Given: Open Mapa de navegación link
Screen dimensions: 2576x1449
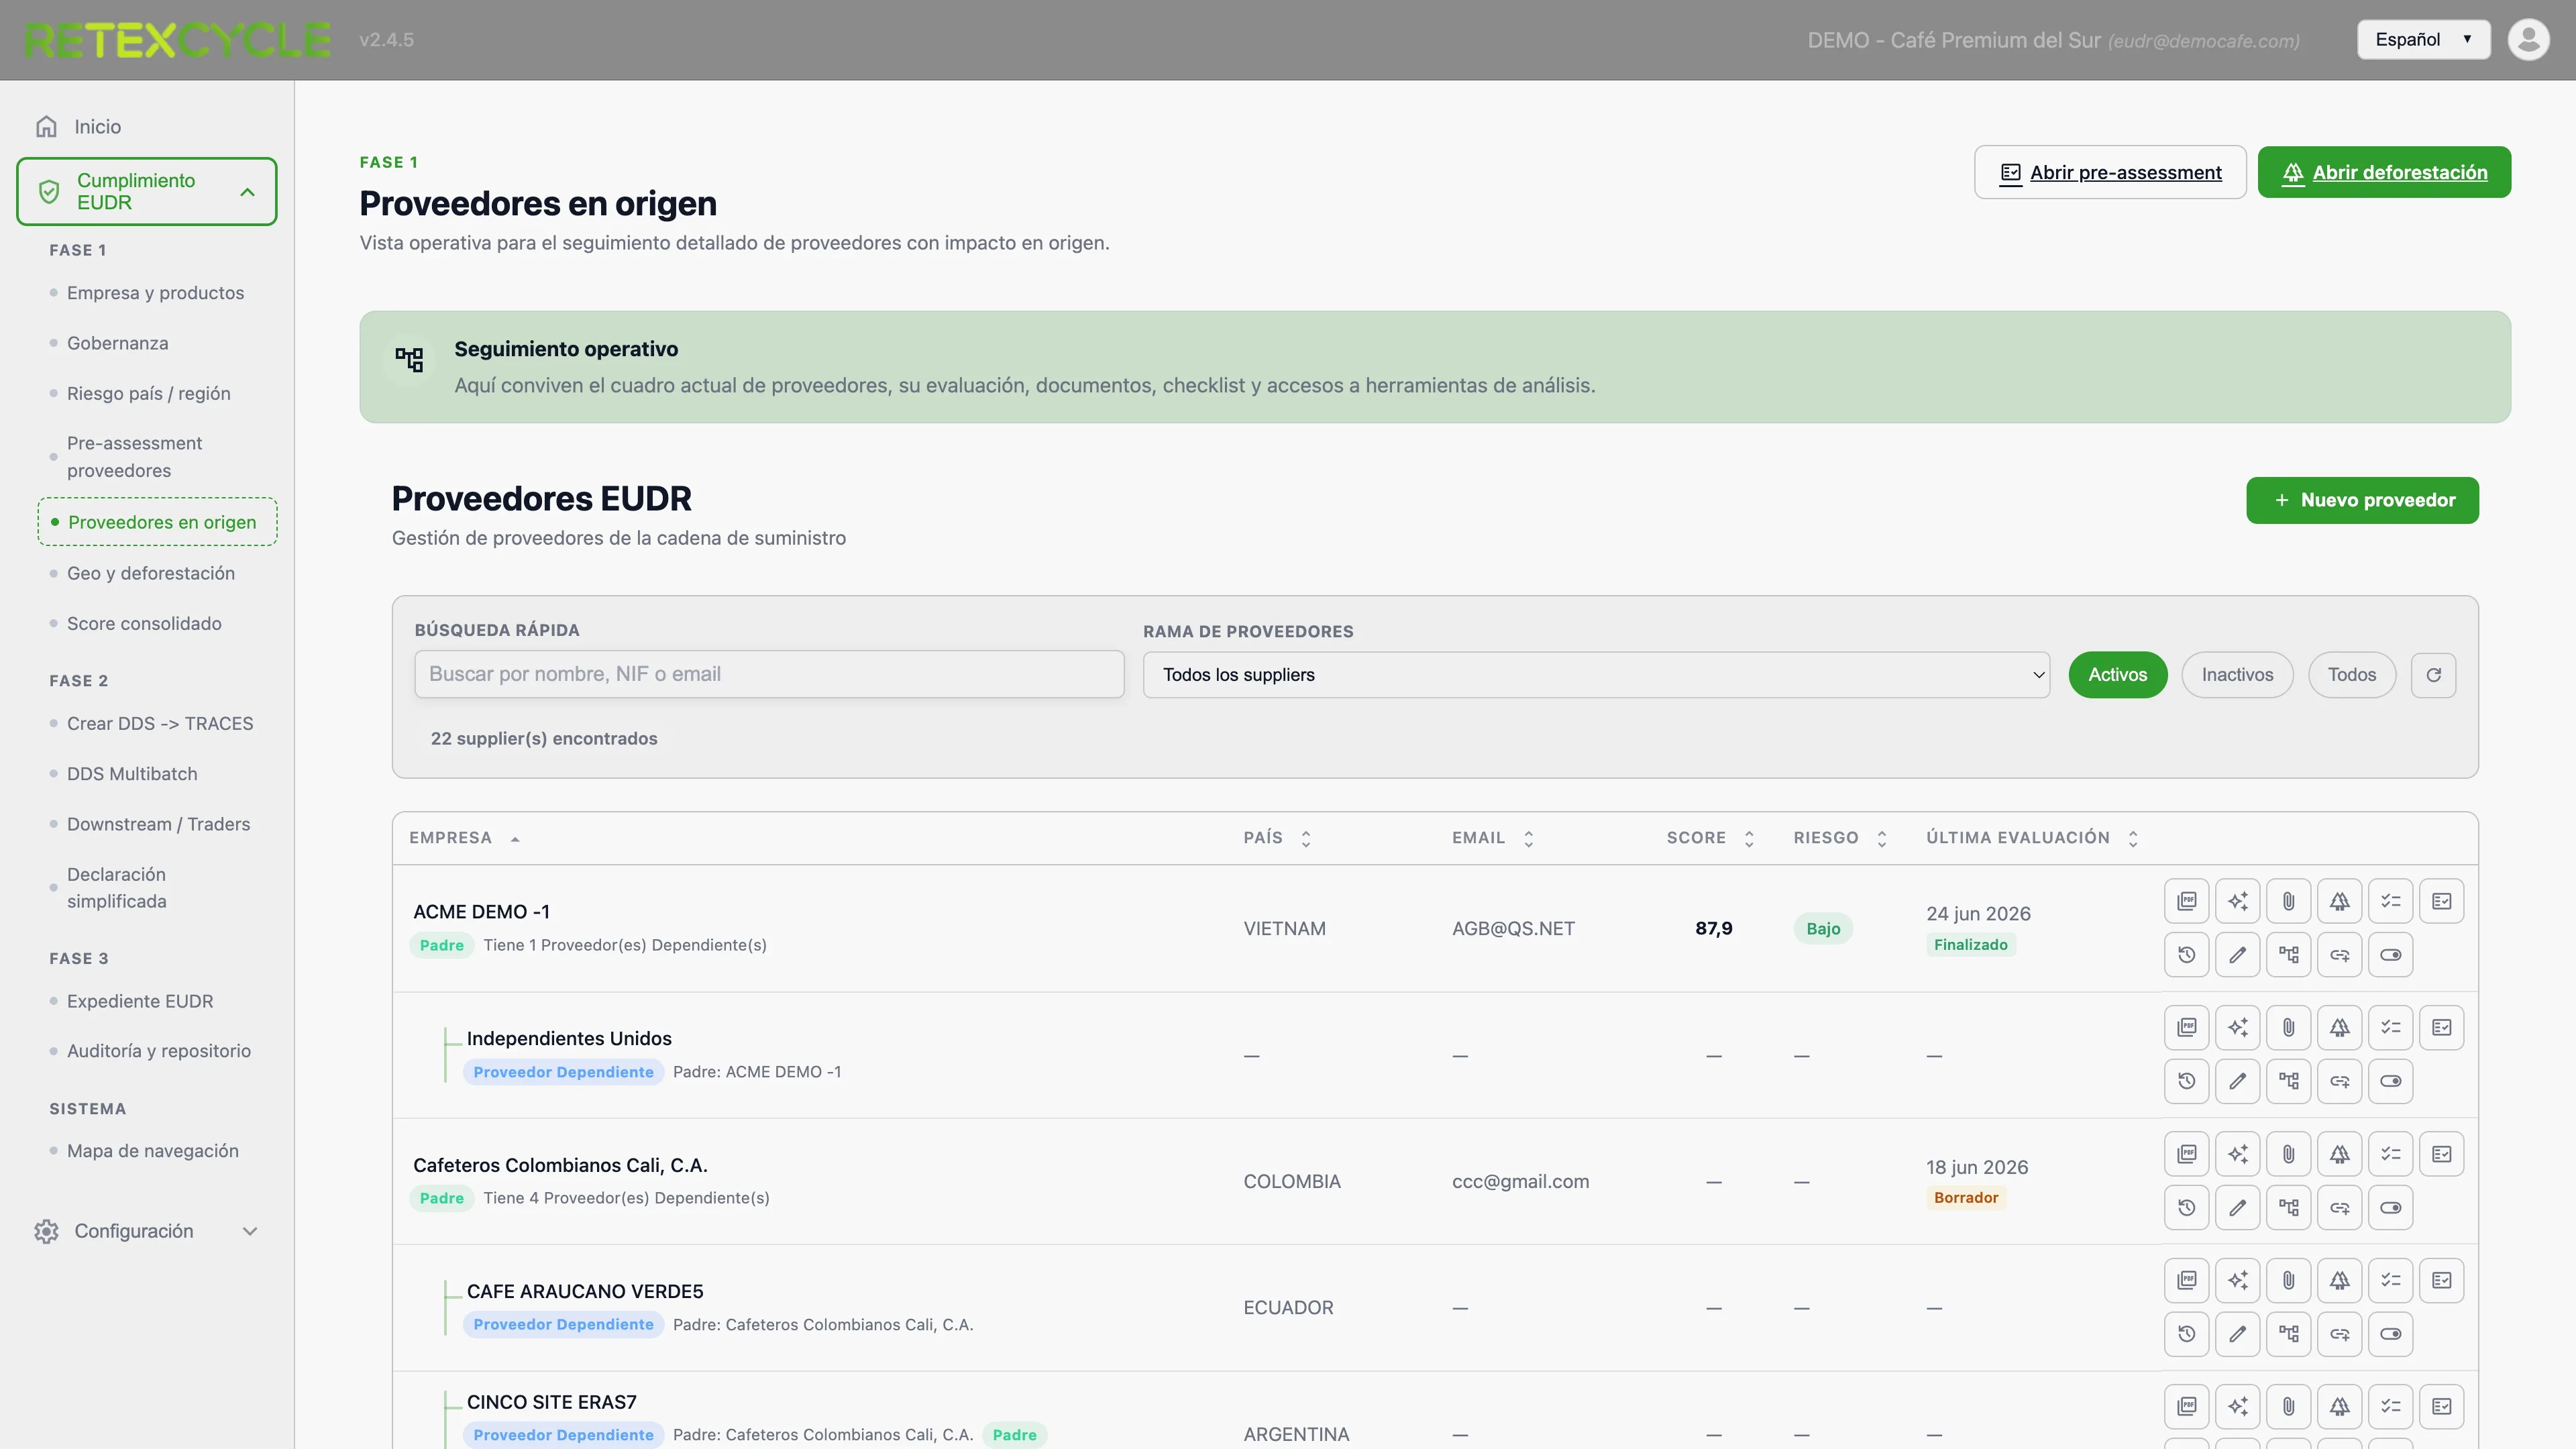Looking at the screenshot, I should point(152,1151).
